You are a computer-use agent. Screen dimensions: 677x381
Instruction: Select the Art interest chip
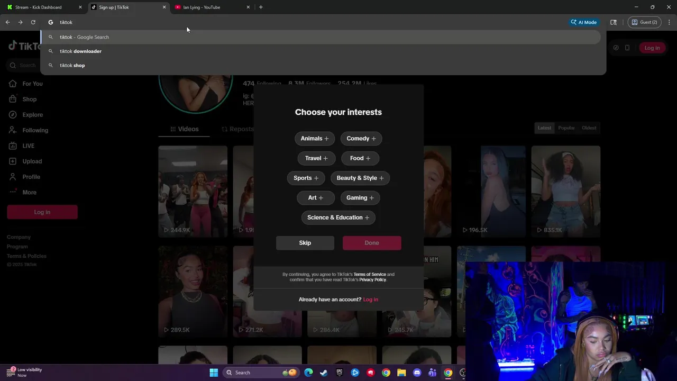tap(316, 198)
